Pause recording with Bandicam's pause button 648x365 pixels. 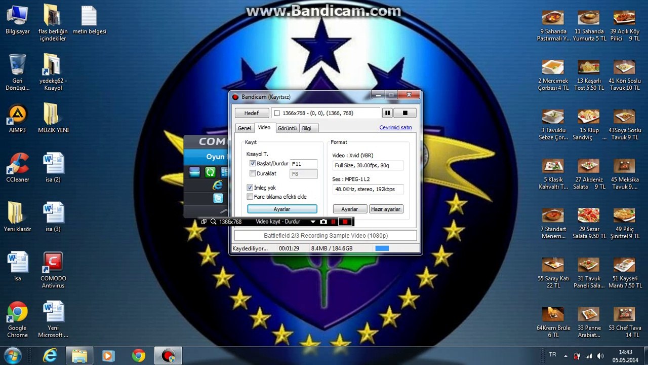pyautogui.click(x=387, y=113)
